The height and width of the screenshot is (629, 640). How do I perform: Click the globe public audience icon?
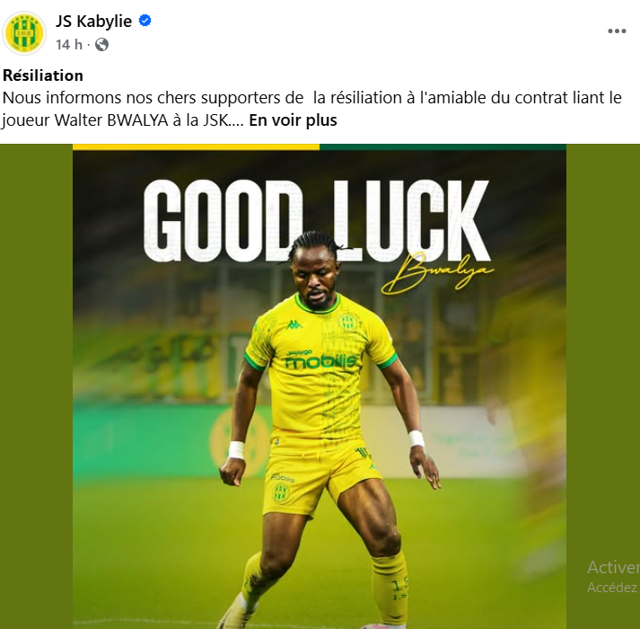[101, 44]
